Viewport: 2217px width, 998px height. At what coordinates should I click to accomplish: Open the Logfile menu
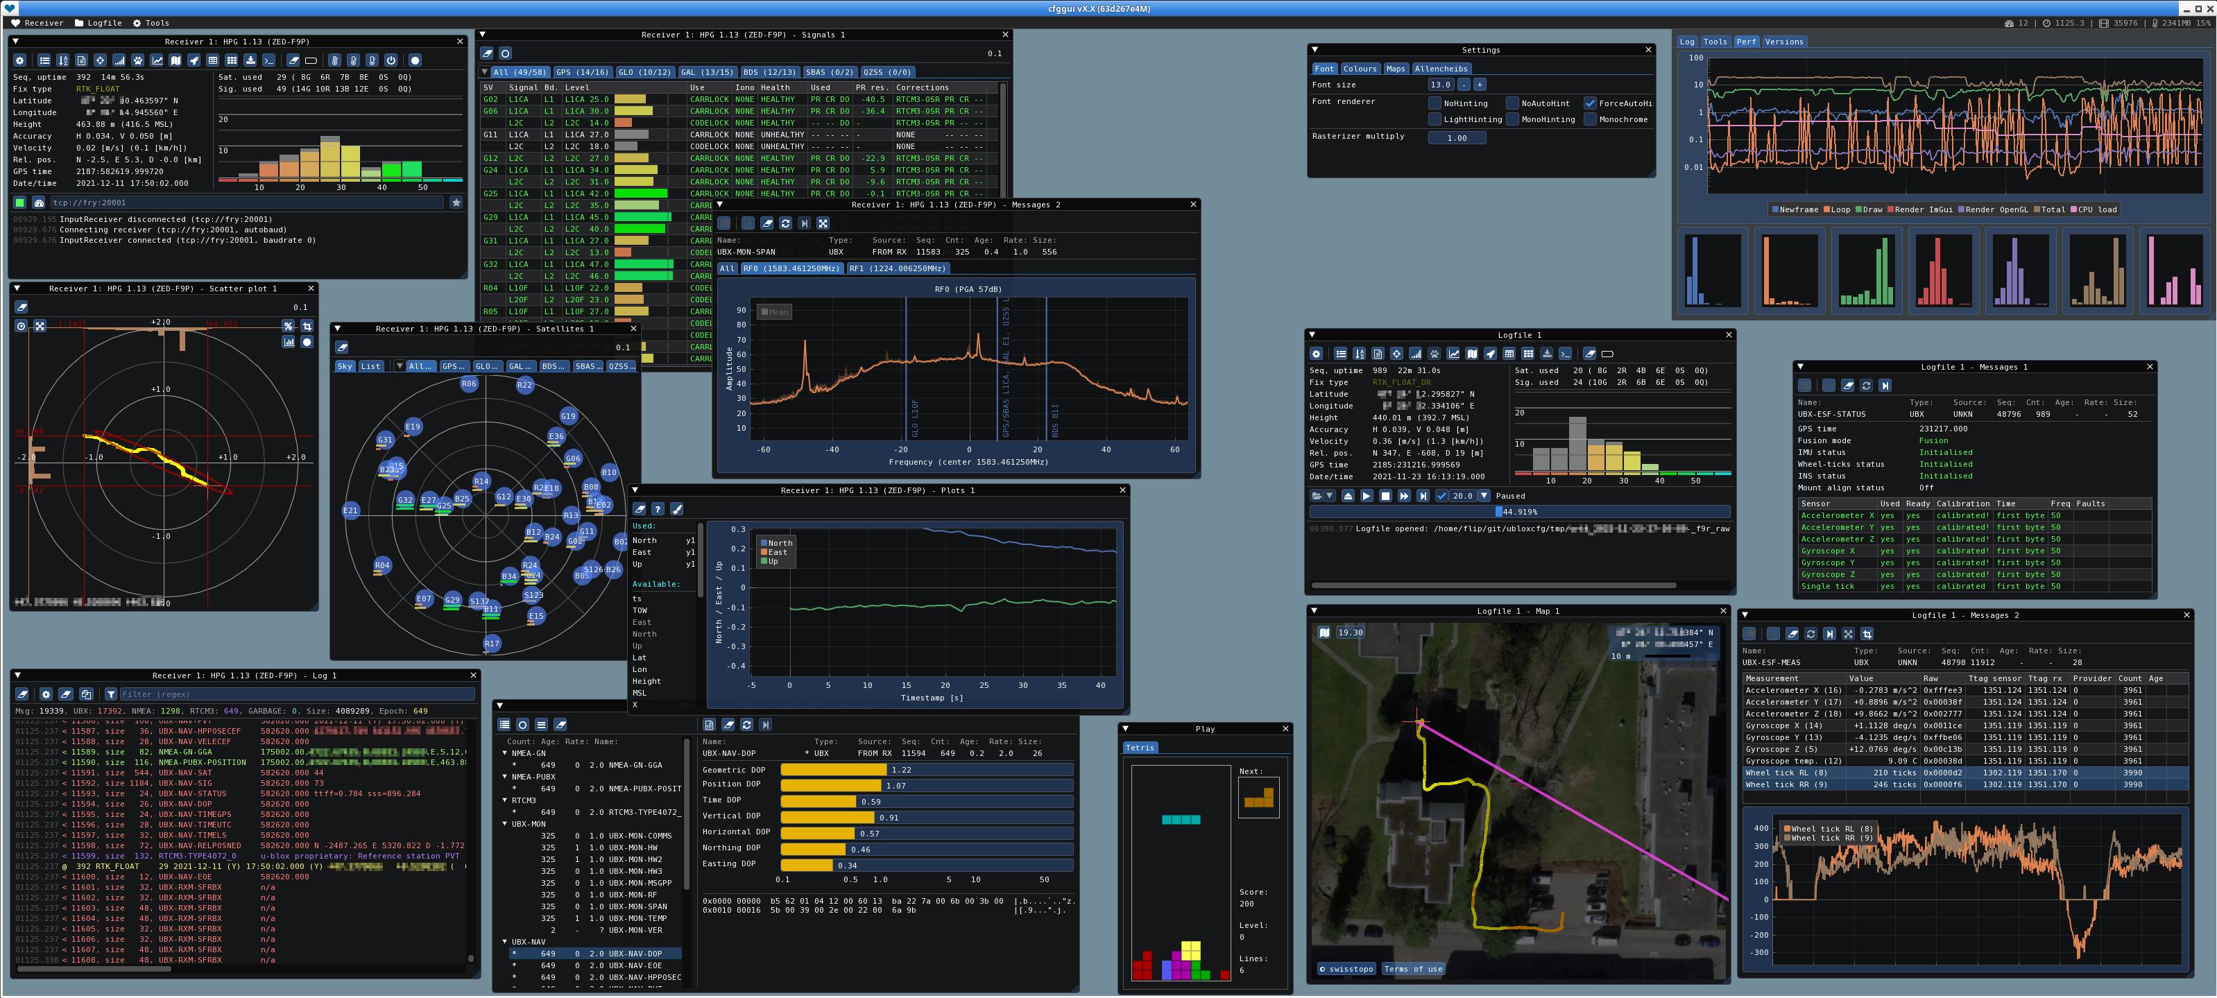(x=98, y=23)
